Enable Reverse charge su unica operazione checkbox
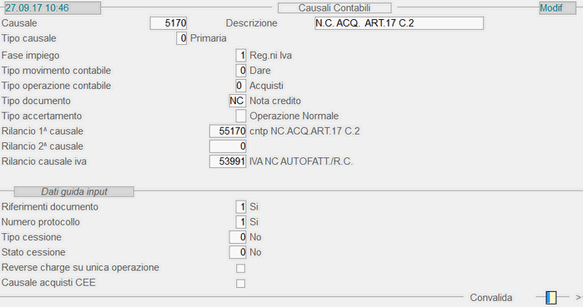Image resolution: width=583 pixels, height=307 pixels. (x=240, y=268)
